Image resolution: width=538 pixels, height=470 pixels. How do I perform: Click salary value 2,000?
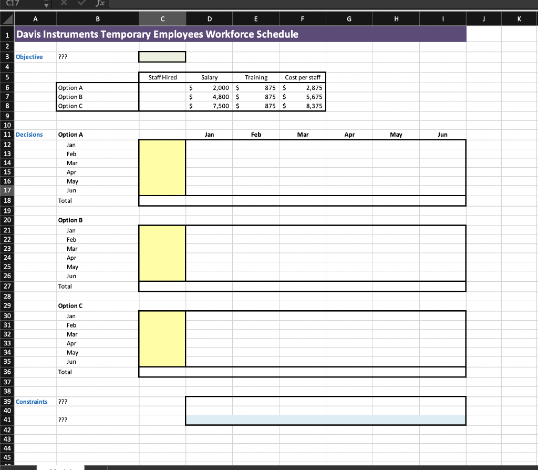tap(209, 88)
